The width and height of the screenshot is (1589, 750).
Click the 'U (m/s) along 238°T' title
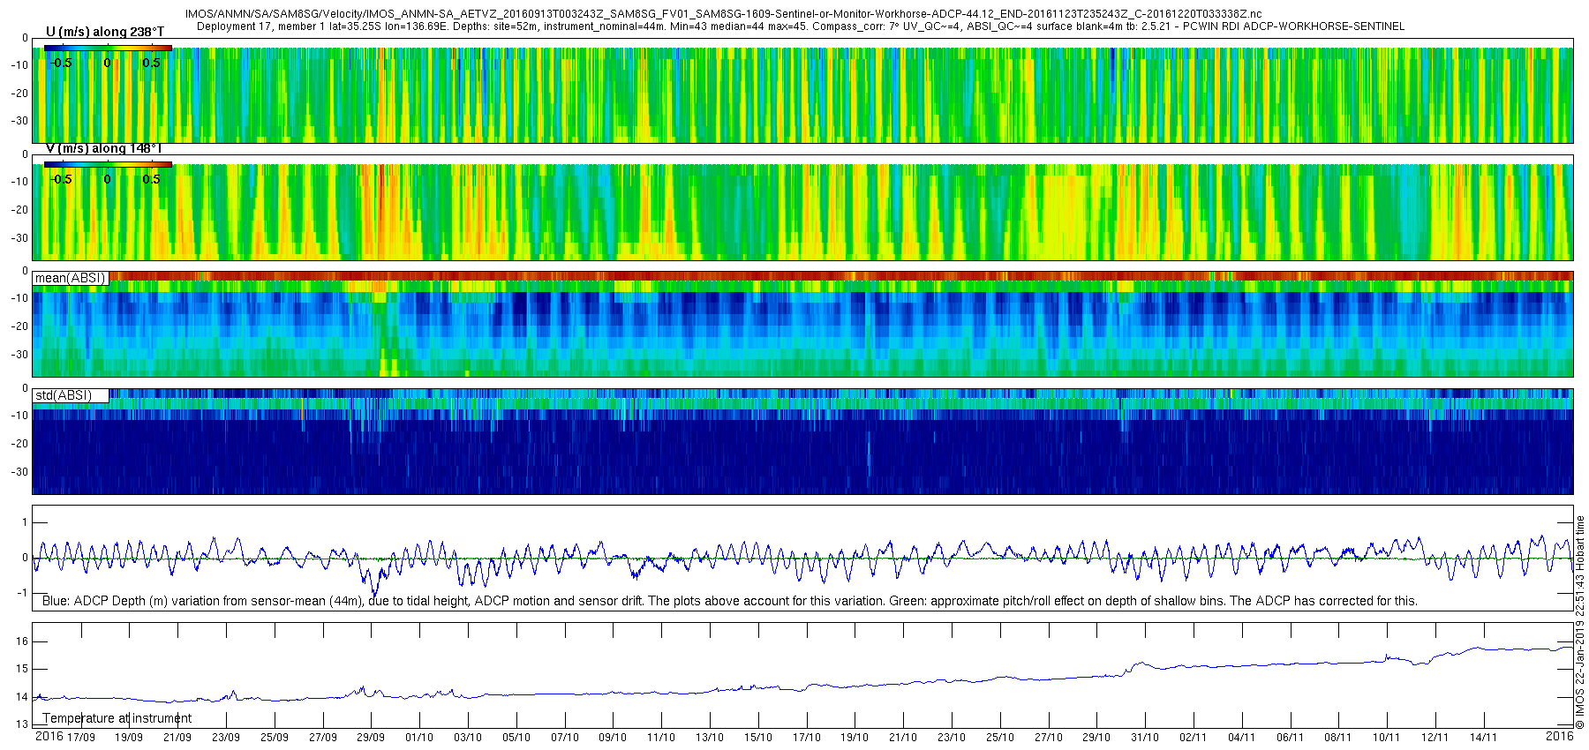[105, 32]
